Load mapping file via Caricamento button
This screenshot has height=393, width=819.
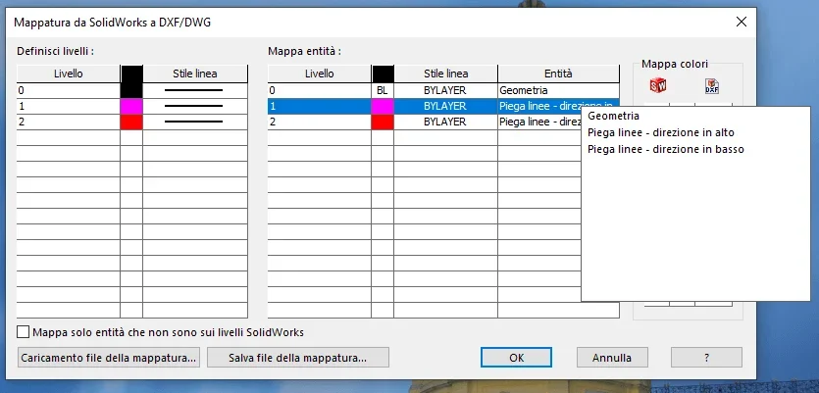coord(109,358)
